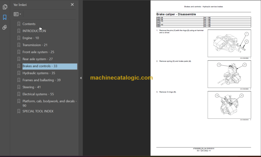The height and width of the screenshot is (157, 261).
Task: Open Platform, cab, bodywork, and decals bookmark
Action: (x=50, y=103)
